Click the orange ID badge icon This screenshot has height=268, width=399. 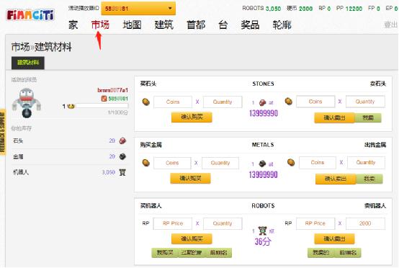[104, 99]
